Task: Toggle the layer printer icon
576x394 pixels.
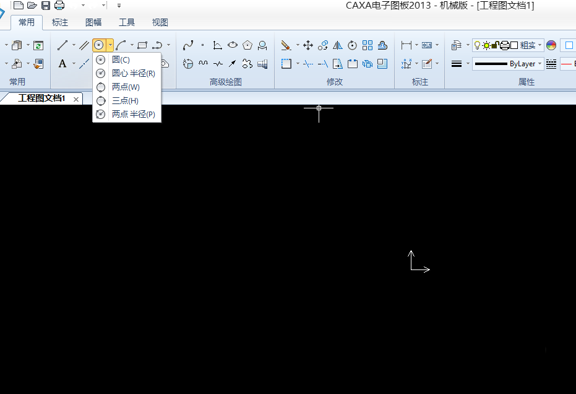Action: [505, 45]
